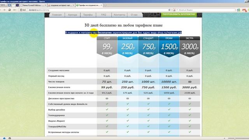Click the 'Выбор дизайна' row label
249x140 pixels.
pyautogui.click(x=56, y=110)
